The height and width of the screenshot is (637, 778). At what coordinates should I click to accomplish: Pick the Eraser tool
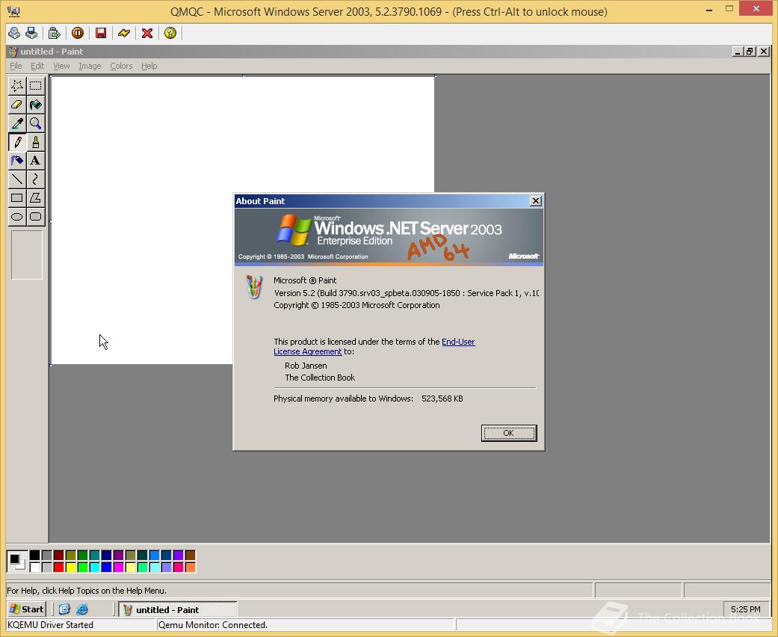pos(17,105)
